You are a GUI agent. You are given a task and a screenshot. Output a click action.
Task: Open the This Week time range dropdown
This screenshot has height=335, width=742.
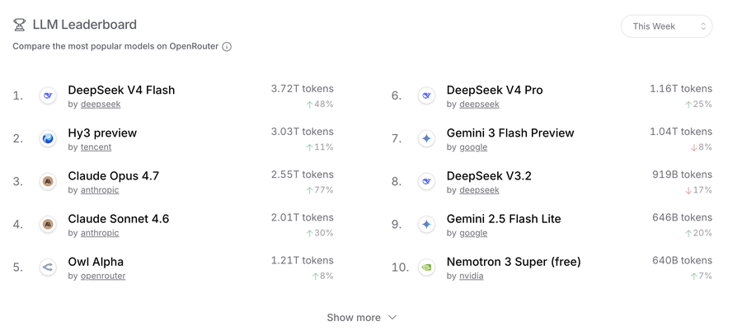666,26
